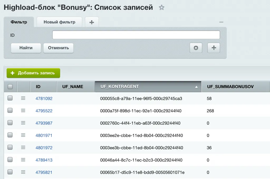Select kontragent value 000055c8-a79a-11ee-96f5-000c29745ca3
Image resolution: width=270 pixels, height=179 pixels.
point(141,98)
